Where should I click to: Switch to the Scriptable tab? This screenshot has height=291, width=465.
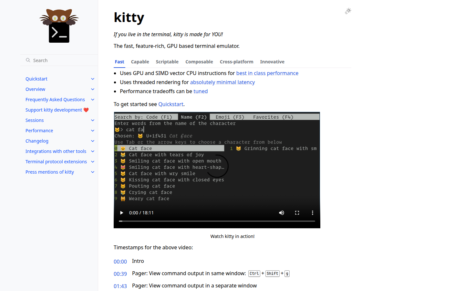tap(167, 62)
